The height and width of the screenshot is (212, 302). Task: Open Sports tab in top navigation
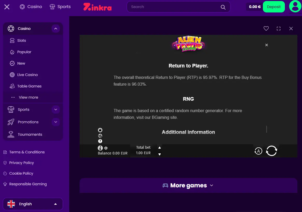pos(60,7)
